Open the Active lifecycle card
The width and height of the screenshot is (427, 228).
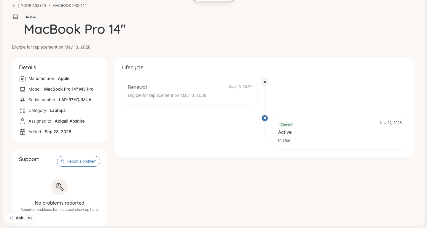tap(340, 132)
